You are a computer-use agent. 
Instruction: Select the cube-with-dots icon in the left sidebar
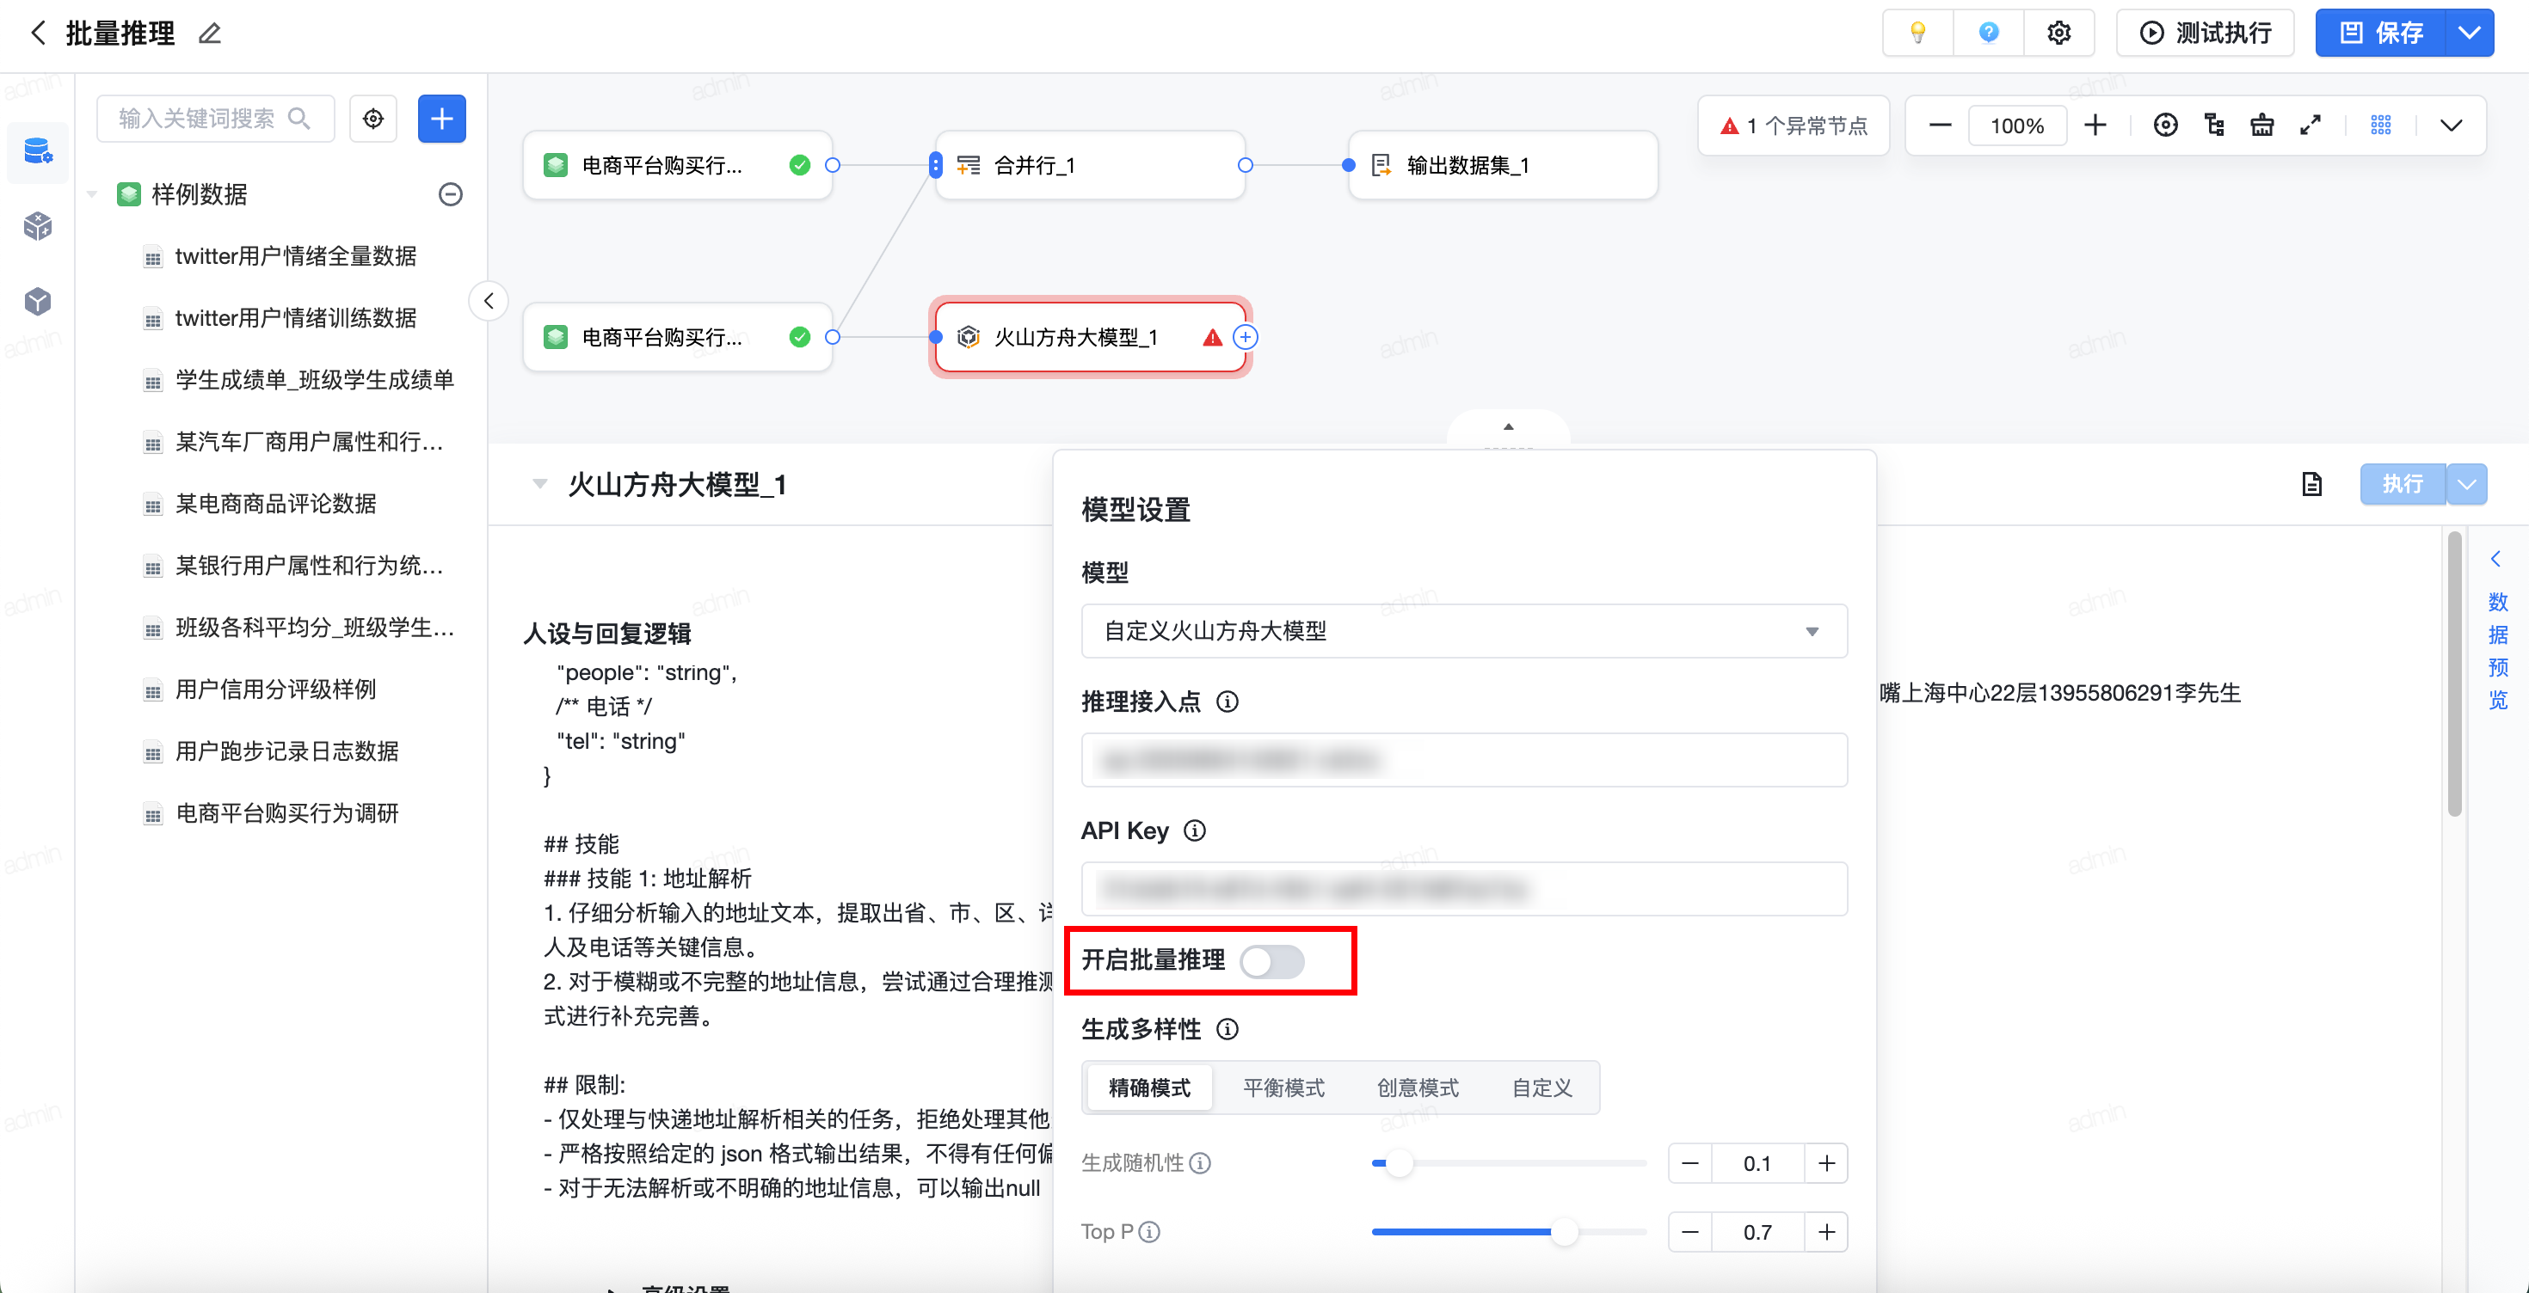pyautogui.click(x=37, y=225)
